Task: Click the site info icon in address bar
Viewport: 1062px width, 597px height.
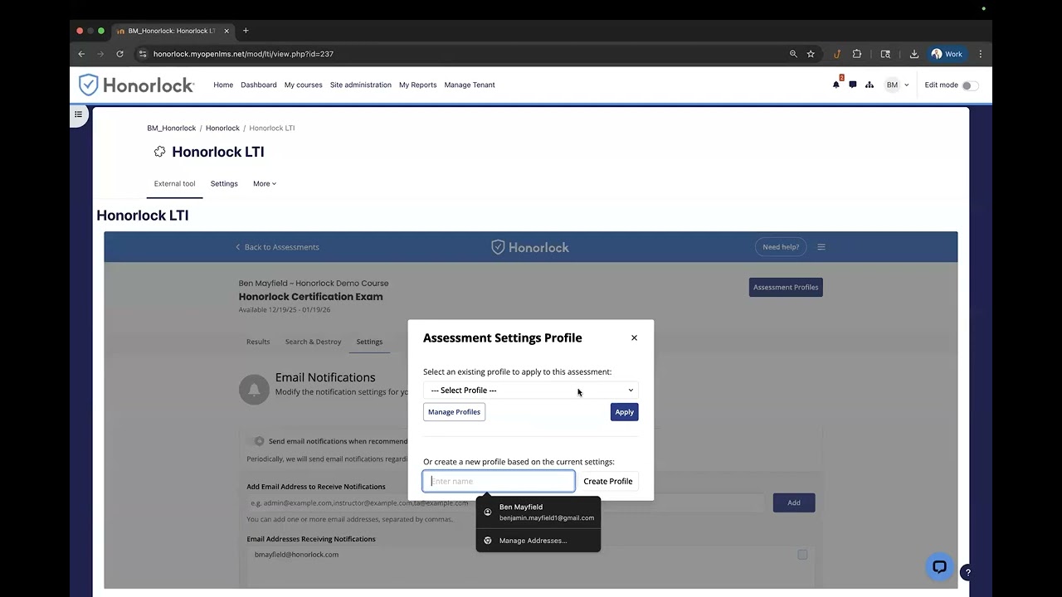Action: pos(143,54)
